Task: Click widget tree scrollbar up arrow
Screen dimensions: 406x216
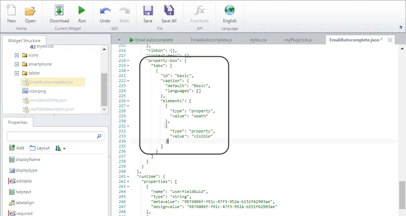Action: click(104, 49)
